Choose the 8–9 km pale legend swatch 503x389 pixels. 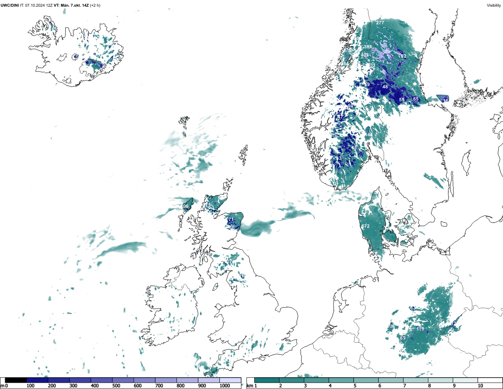click(440, 380)
